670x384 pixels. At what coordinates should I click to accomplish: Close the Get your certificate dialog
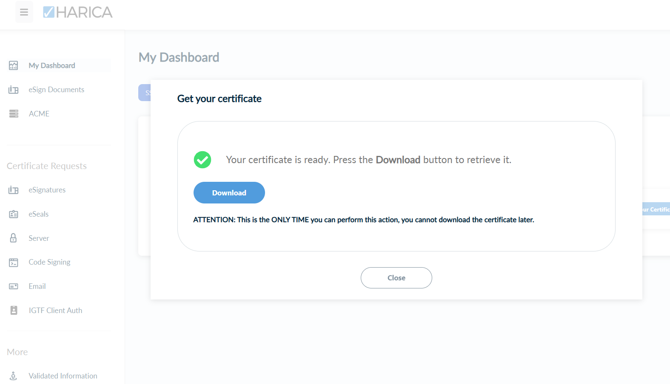[396, 278]
